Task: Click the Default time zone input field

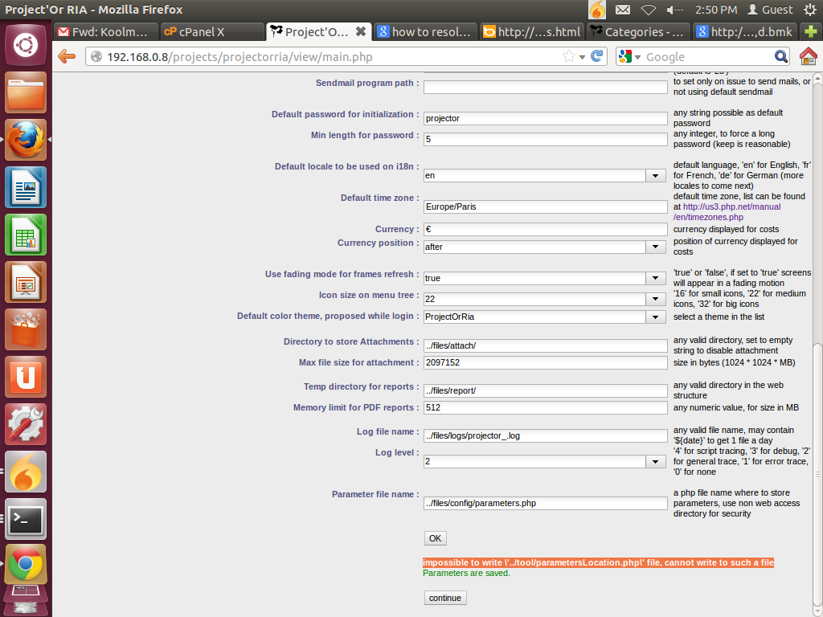Action: [x=546, y=206]
